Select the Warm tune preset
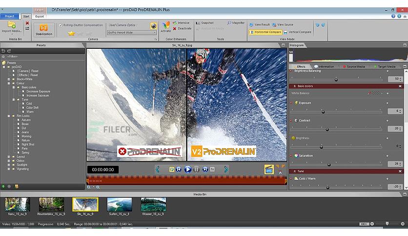Viewport: 408px width, 236px height. point(30,112)
